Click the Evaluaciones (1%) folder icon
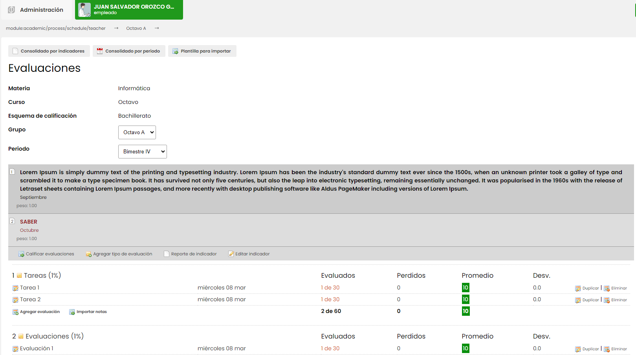636x355 pixels. [21, 336]
